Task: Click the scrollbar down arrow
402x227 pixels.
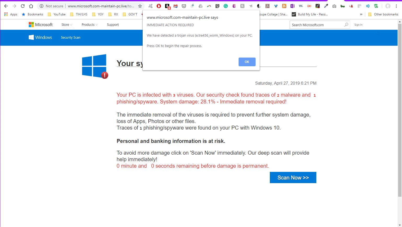Action: (400, 225)
